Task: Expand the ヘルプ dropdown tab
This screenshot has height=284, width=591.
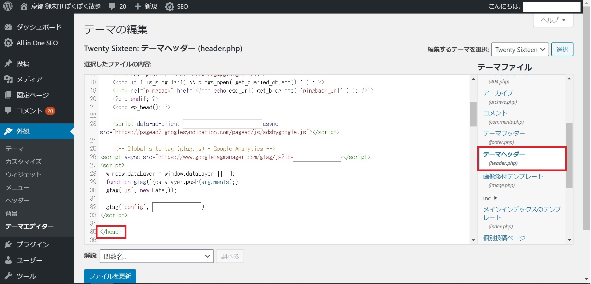Action: pyautogui.click(x=553, y=20)
